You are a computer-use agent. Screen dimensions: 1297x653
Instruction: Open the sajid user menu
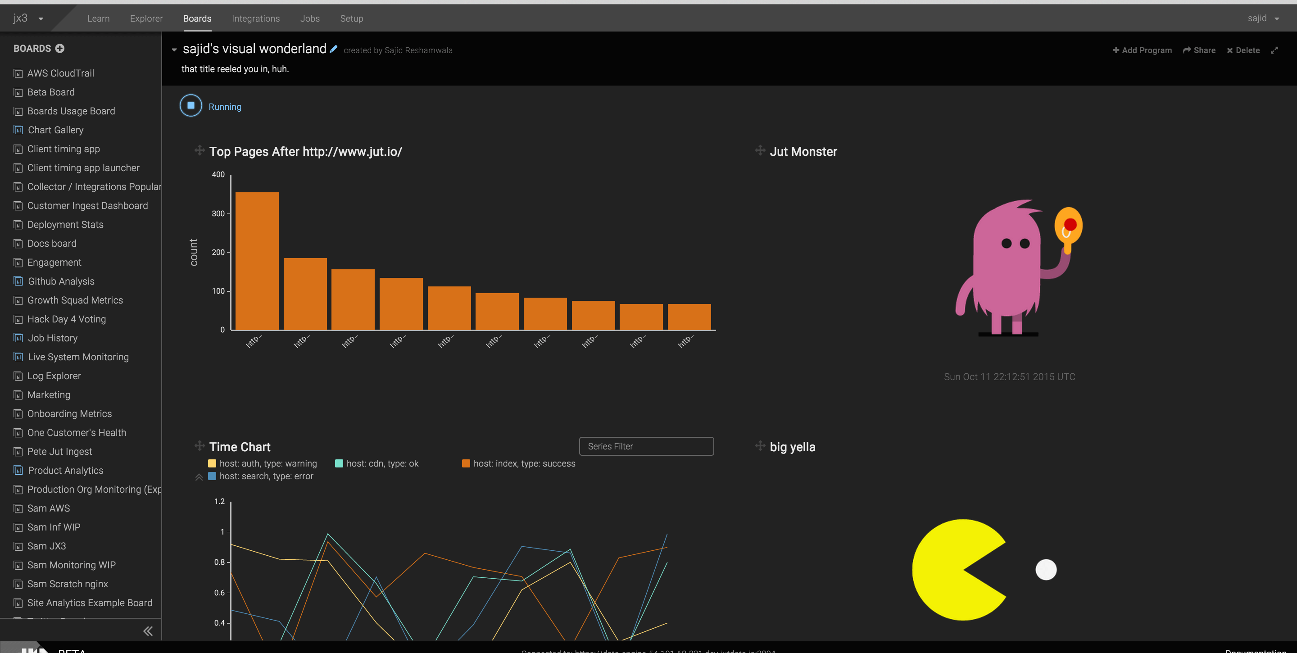click(1263, 18)
